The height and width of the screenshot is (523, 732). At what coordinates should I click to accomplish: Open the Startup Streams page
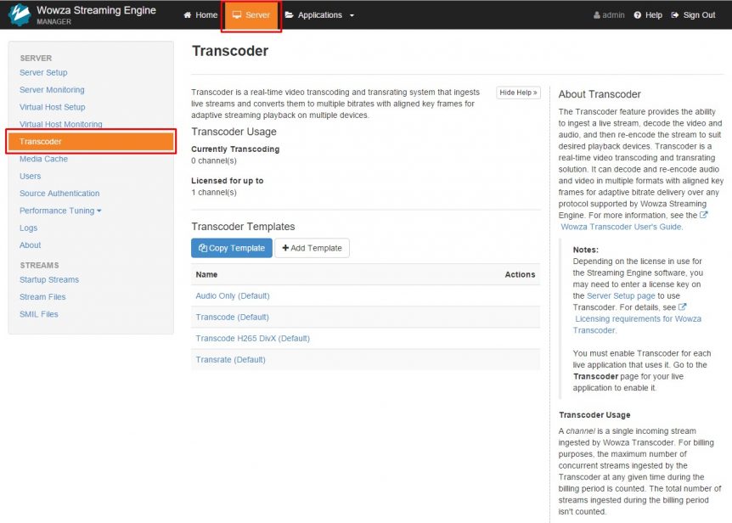tap(48, 279)
